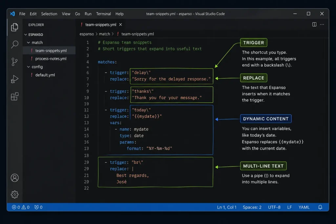Click the EXPLORER panel title
This screenshot has height=224, width=336.
tap(36, 25)
